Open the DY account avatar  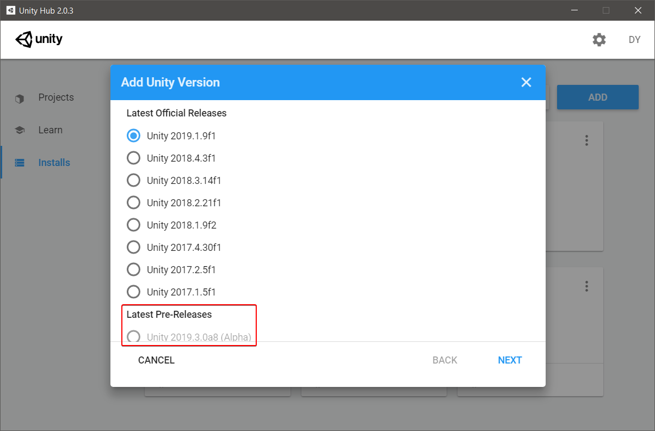point(634,39)
